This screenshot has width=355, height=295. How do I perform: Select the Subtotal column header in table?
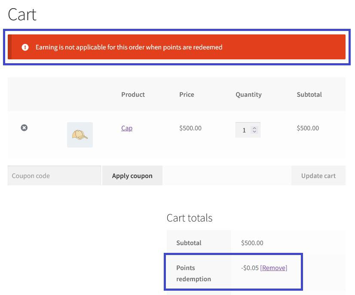click(x=309, y=94)
